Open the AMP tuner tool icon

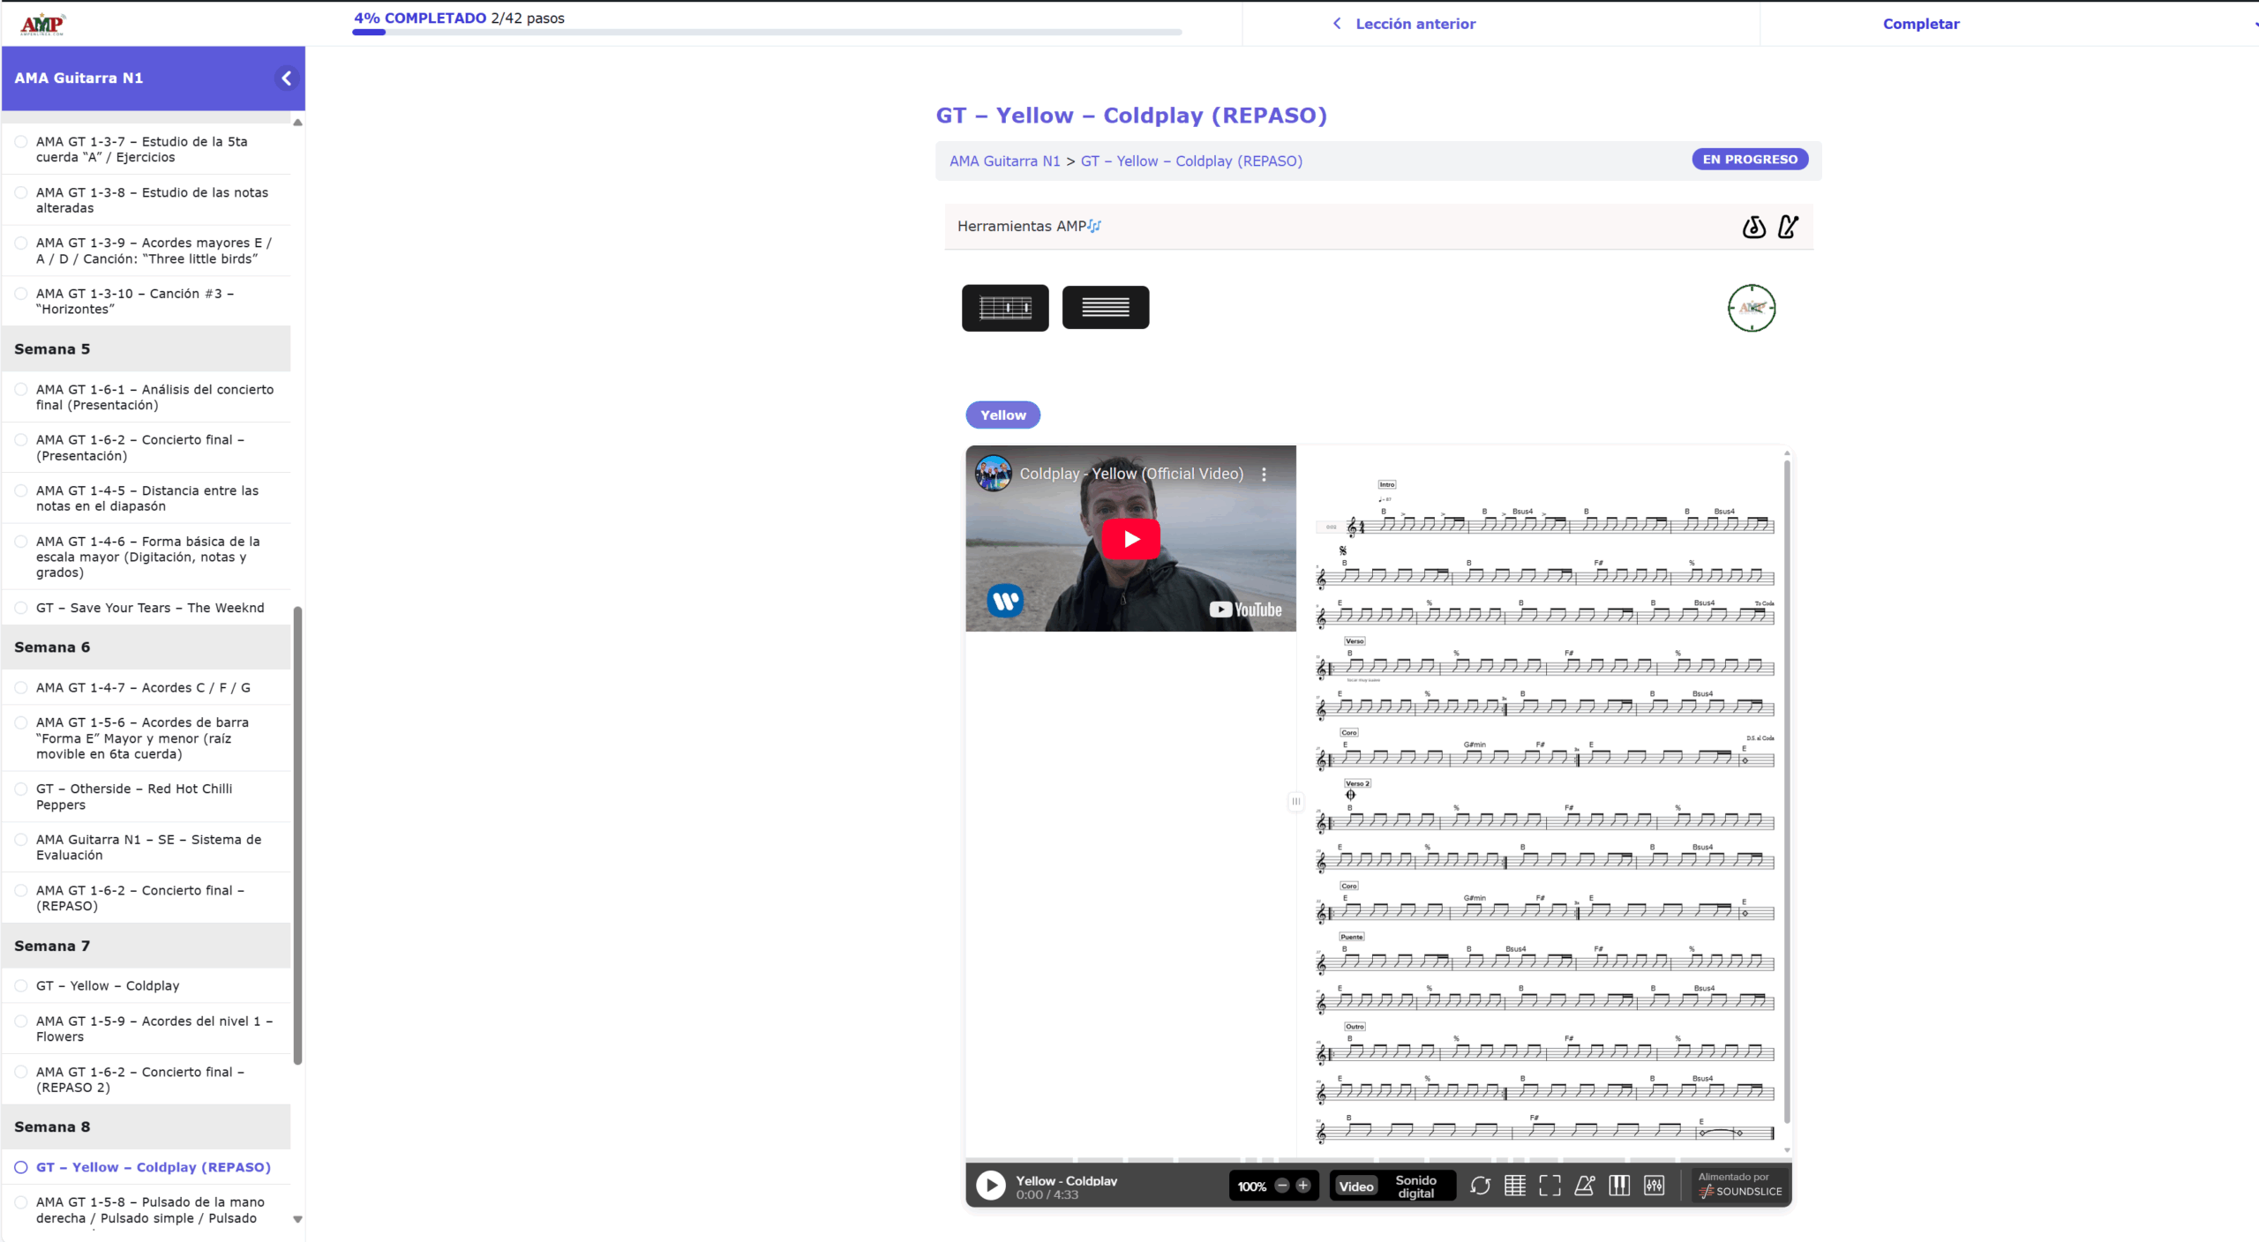point(1753,227)
